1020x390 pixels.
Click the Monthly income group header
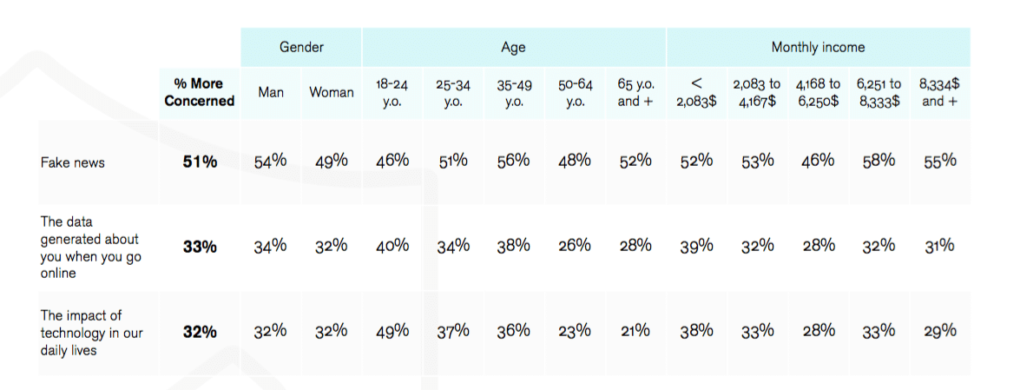[818, 47]
